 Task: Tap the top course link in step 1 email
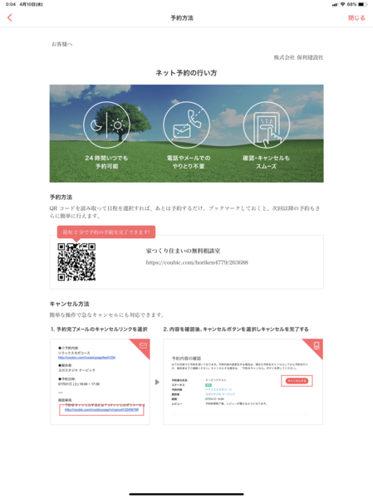86,357
